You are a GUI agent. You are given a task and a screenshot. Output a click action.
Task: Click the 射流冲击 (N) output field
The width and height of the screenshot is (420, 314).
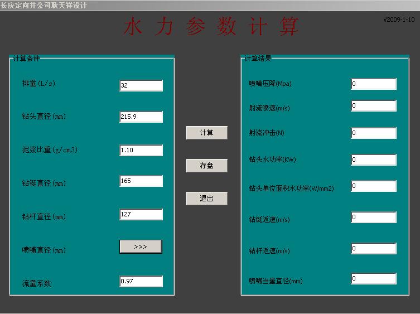coord(374,133)
